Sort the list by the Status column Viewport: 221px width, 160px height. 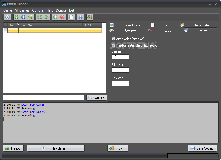click(x=13, y=25)
